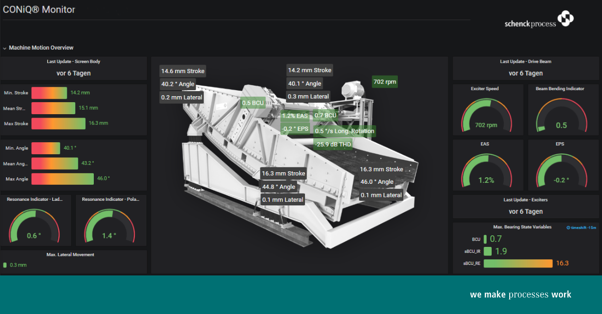Click the Schenck Process logo
The height and width of the screenshot is (314, 602).
tap(539, 21)
